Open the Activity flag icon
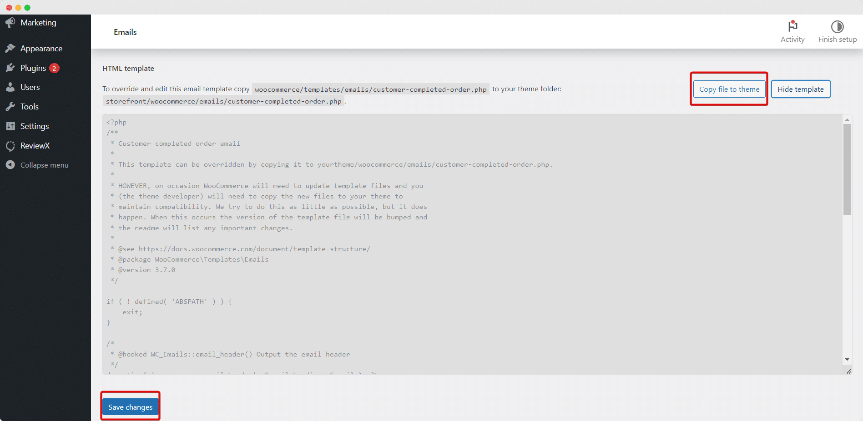863x421 pixels. (x=793, y=26)
